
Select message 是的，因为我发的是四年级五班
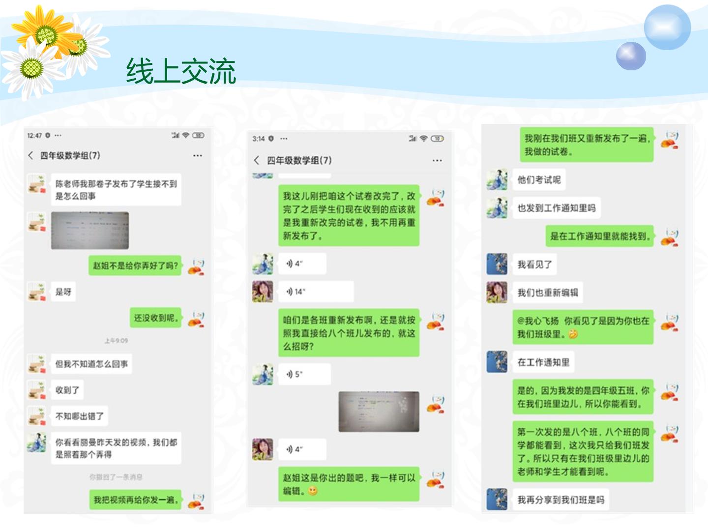(x=583, y=397)
